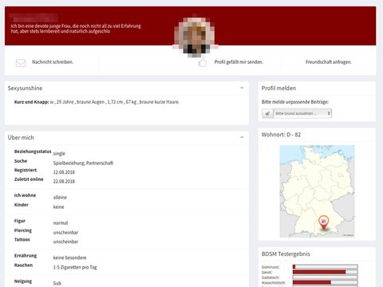Click the Devot result bar
Image resolution: width=383 pixels, height=287 pixels.
click(x=325, y=272)
